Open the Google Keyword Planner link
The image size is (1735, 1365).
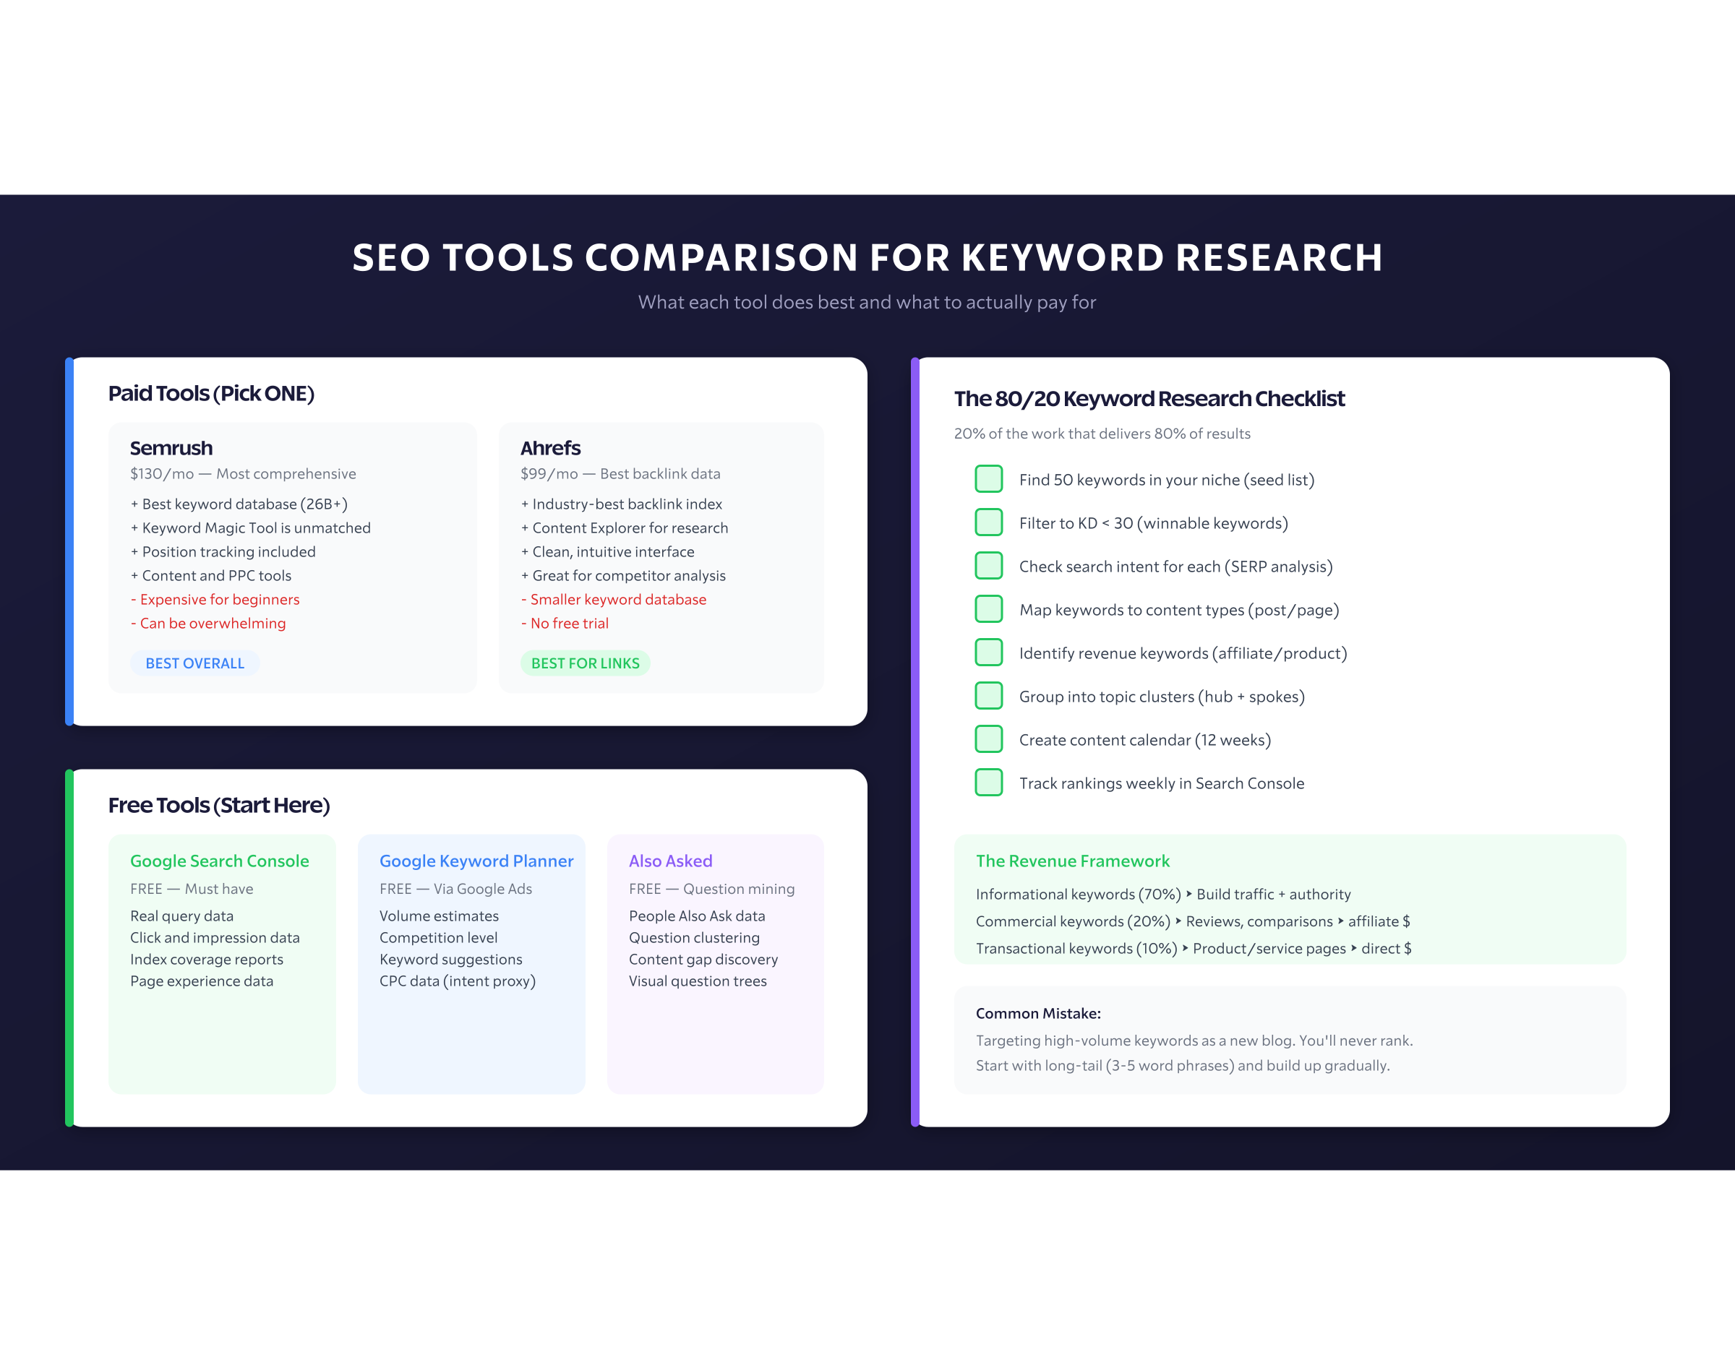point(476,861)
